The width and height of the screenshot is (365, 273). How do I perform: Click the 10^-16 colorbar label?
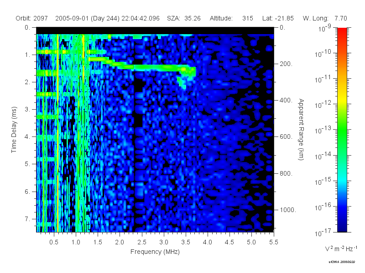[x=323, y=207]
